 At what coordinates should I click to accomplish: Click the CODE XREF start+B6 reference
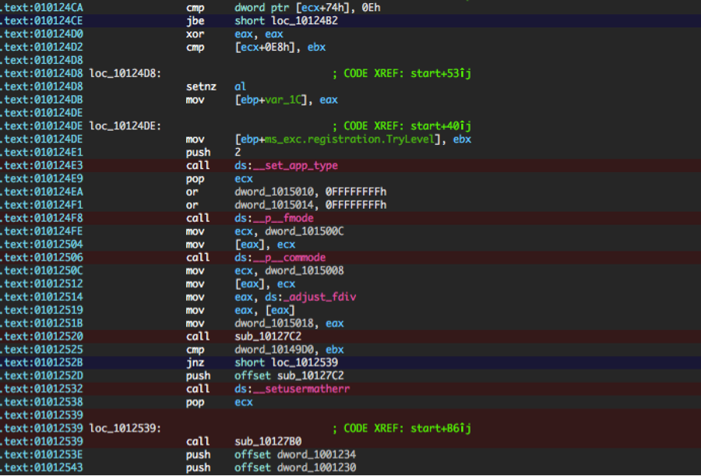tap(401, 428)
